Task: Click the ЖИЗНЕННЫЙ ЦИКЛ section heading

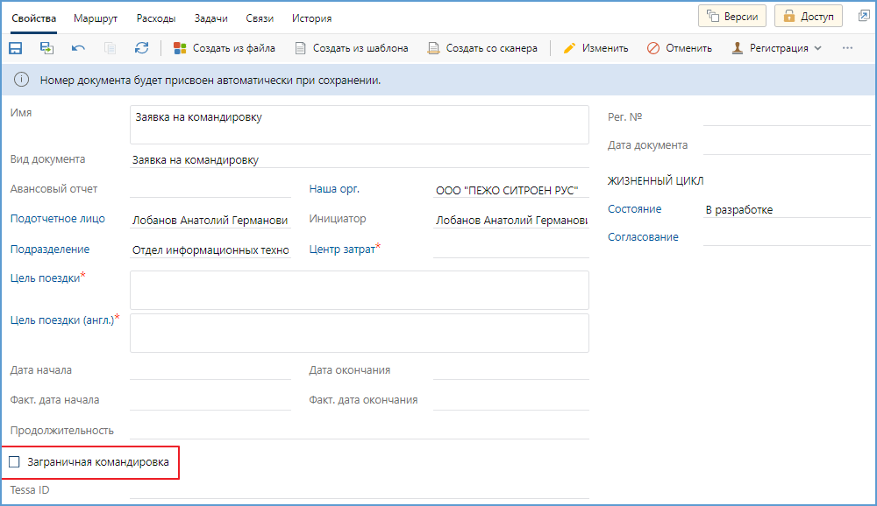Action: [655, 181]
